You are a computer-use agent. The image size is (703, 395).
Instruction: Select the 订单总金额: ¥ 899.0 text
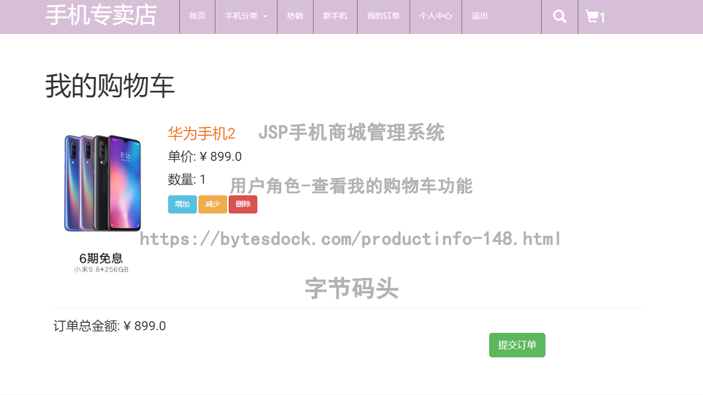[x=110, y=326]
